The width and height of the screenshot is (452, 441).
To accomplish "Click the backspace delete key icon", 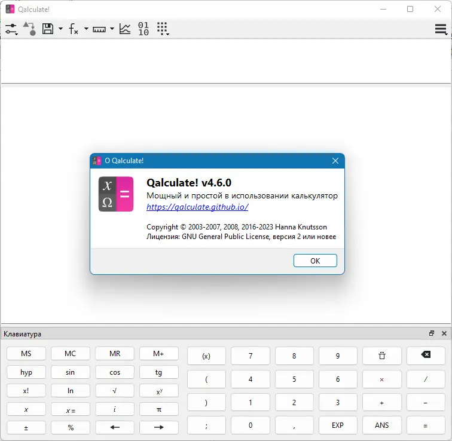I will [x=426, y=356].
